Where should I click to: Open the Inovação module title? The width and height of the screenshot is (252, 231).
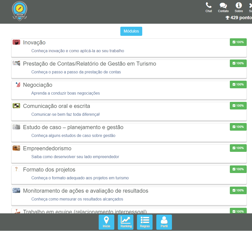tap(34, 43)
